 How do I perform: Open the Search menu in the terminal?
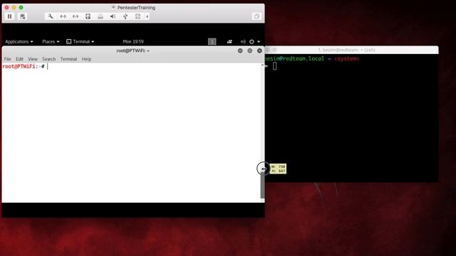coord(48,59)
